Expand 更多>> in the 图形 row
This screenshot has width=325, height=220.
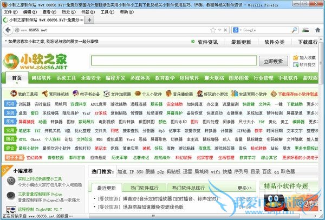[x=313, y=122]
